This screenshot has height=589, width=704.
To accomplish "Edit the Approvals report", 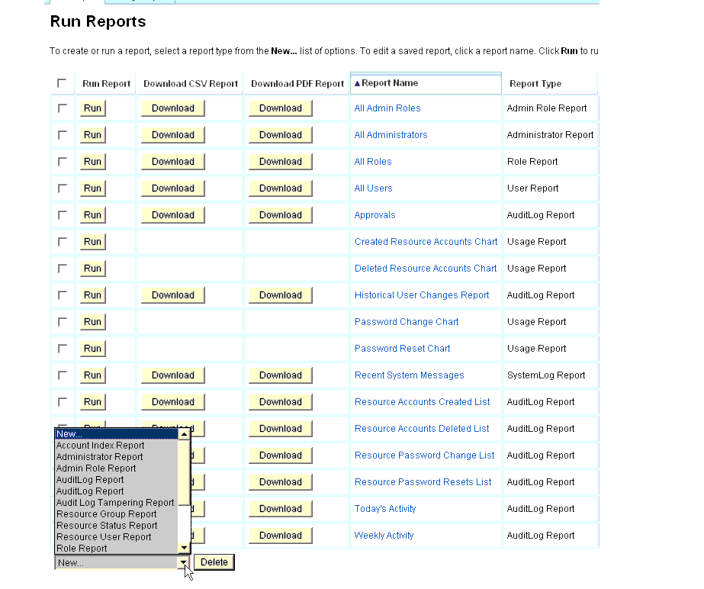I will click(375, 214).
